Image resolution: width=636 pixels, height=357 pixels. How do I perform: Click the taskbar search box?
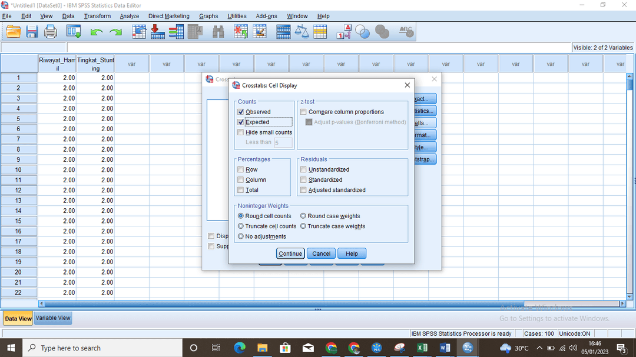tap(102, 348)
